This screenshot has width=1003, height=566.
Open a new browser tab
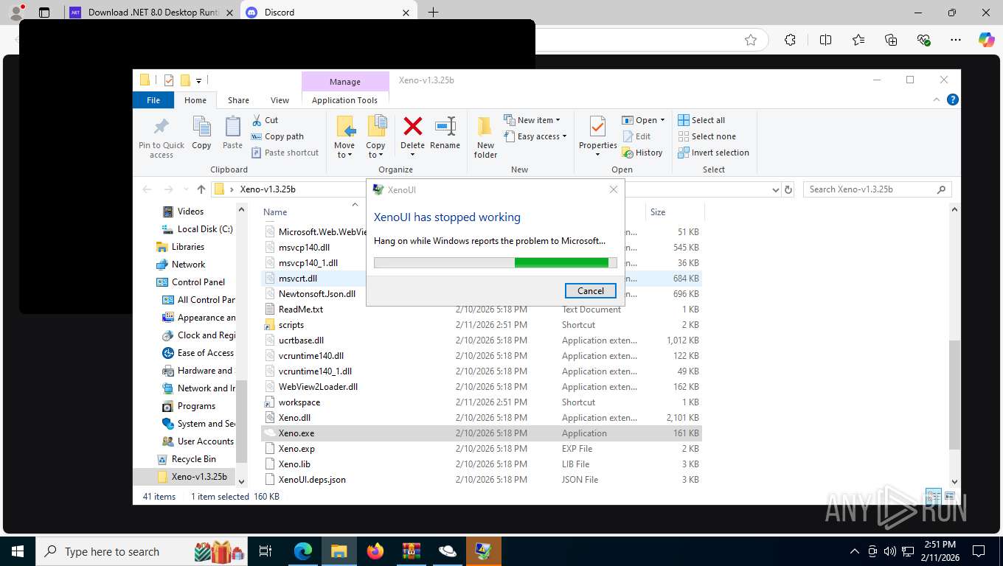coord(433,13)
